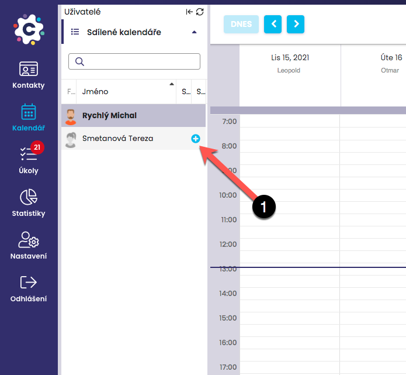Open the Statistiky section
The height and width of the screenshot is (375, 406).
[x=29, y=203]
